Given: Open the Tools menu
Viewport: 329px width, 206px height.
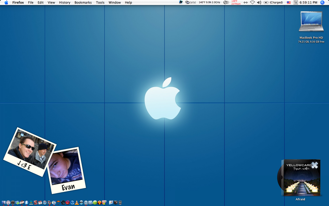Looking at the screenshot, I should point(100,3).
